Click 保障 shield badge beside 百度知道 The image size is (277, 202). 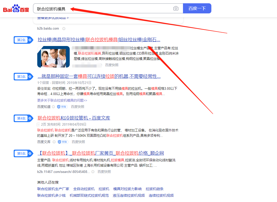[x=62, y=107]
